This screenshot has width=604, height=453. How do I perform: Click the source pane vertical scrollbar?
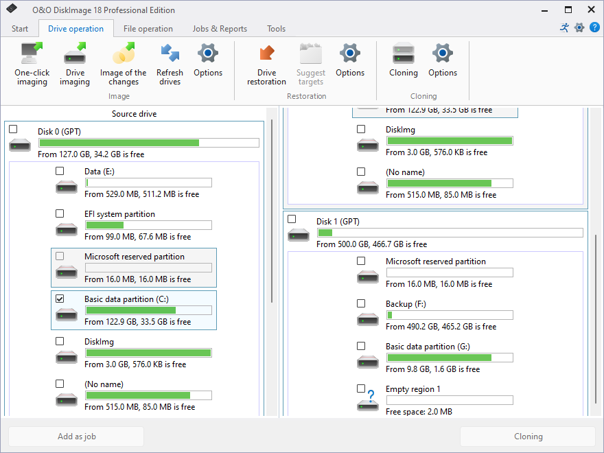pos(272,211)
